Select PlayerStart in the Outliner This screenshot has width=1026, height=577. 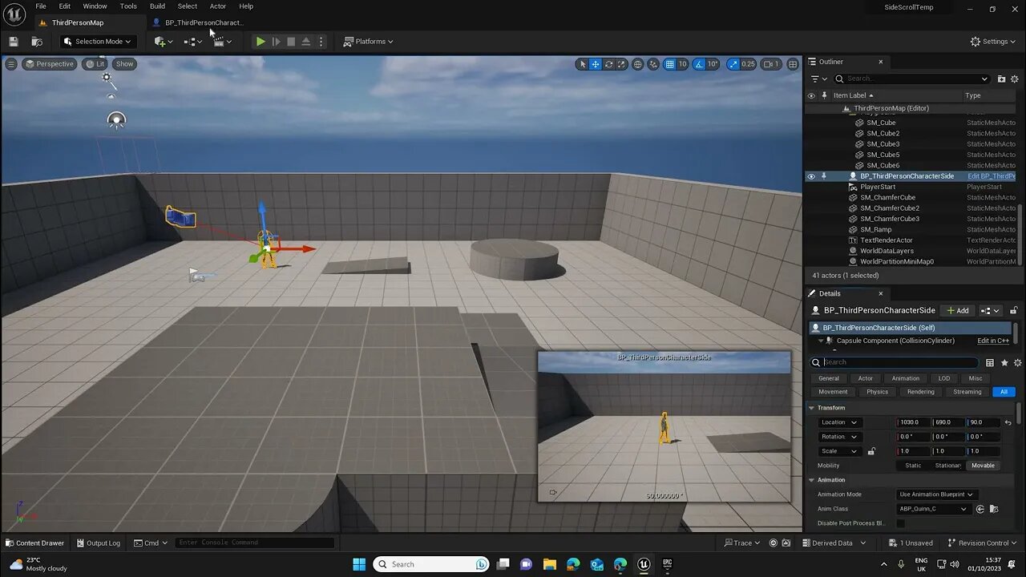pos(878,187)
